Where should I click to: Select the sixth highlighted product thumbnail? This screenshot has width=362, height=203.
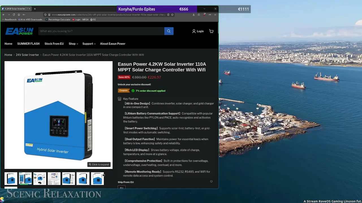click(x=83, y=178)
